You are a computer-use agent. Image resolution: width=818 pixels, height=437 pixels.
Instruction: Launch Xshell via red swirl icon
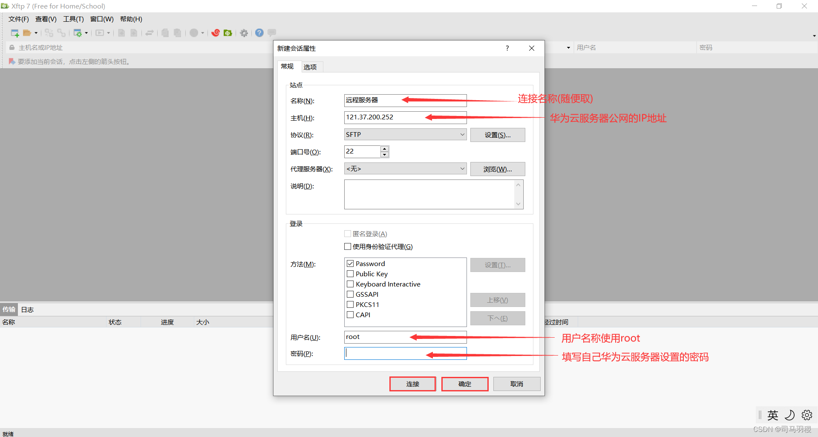click(216, 33)
